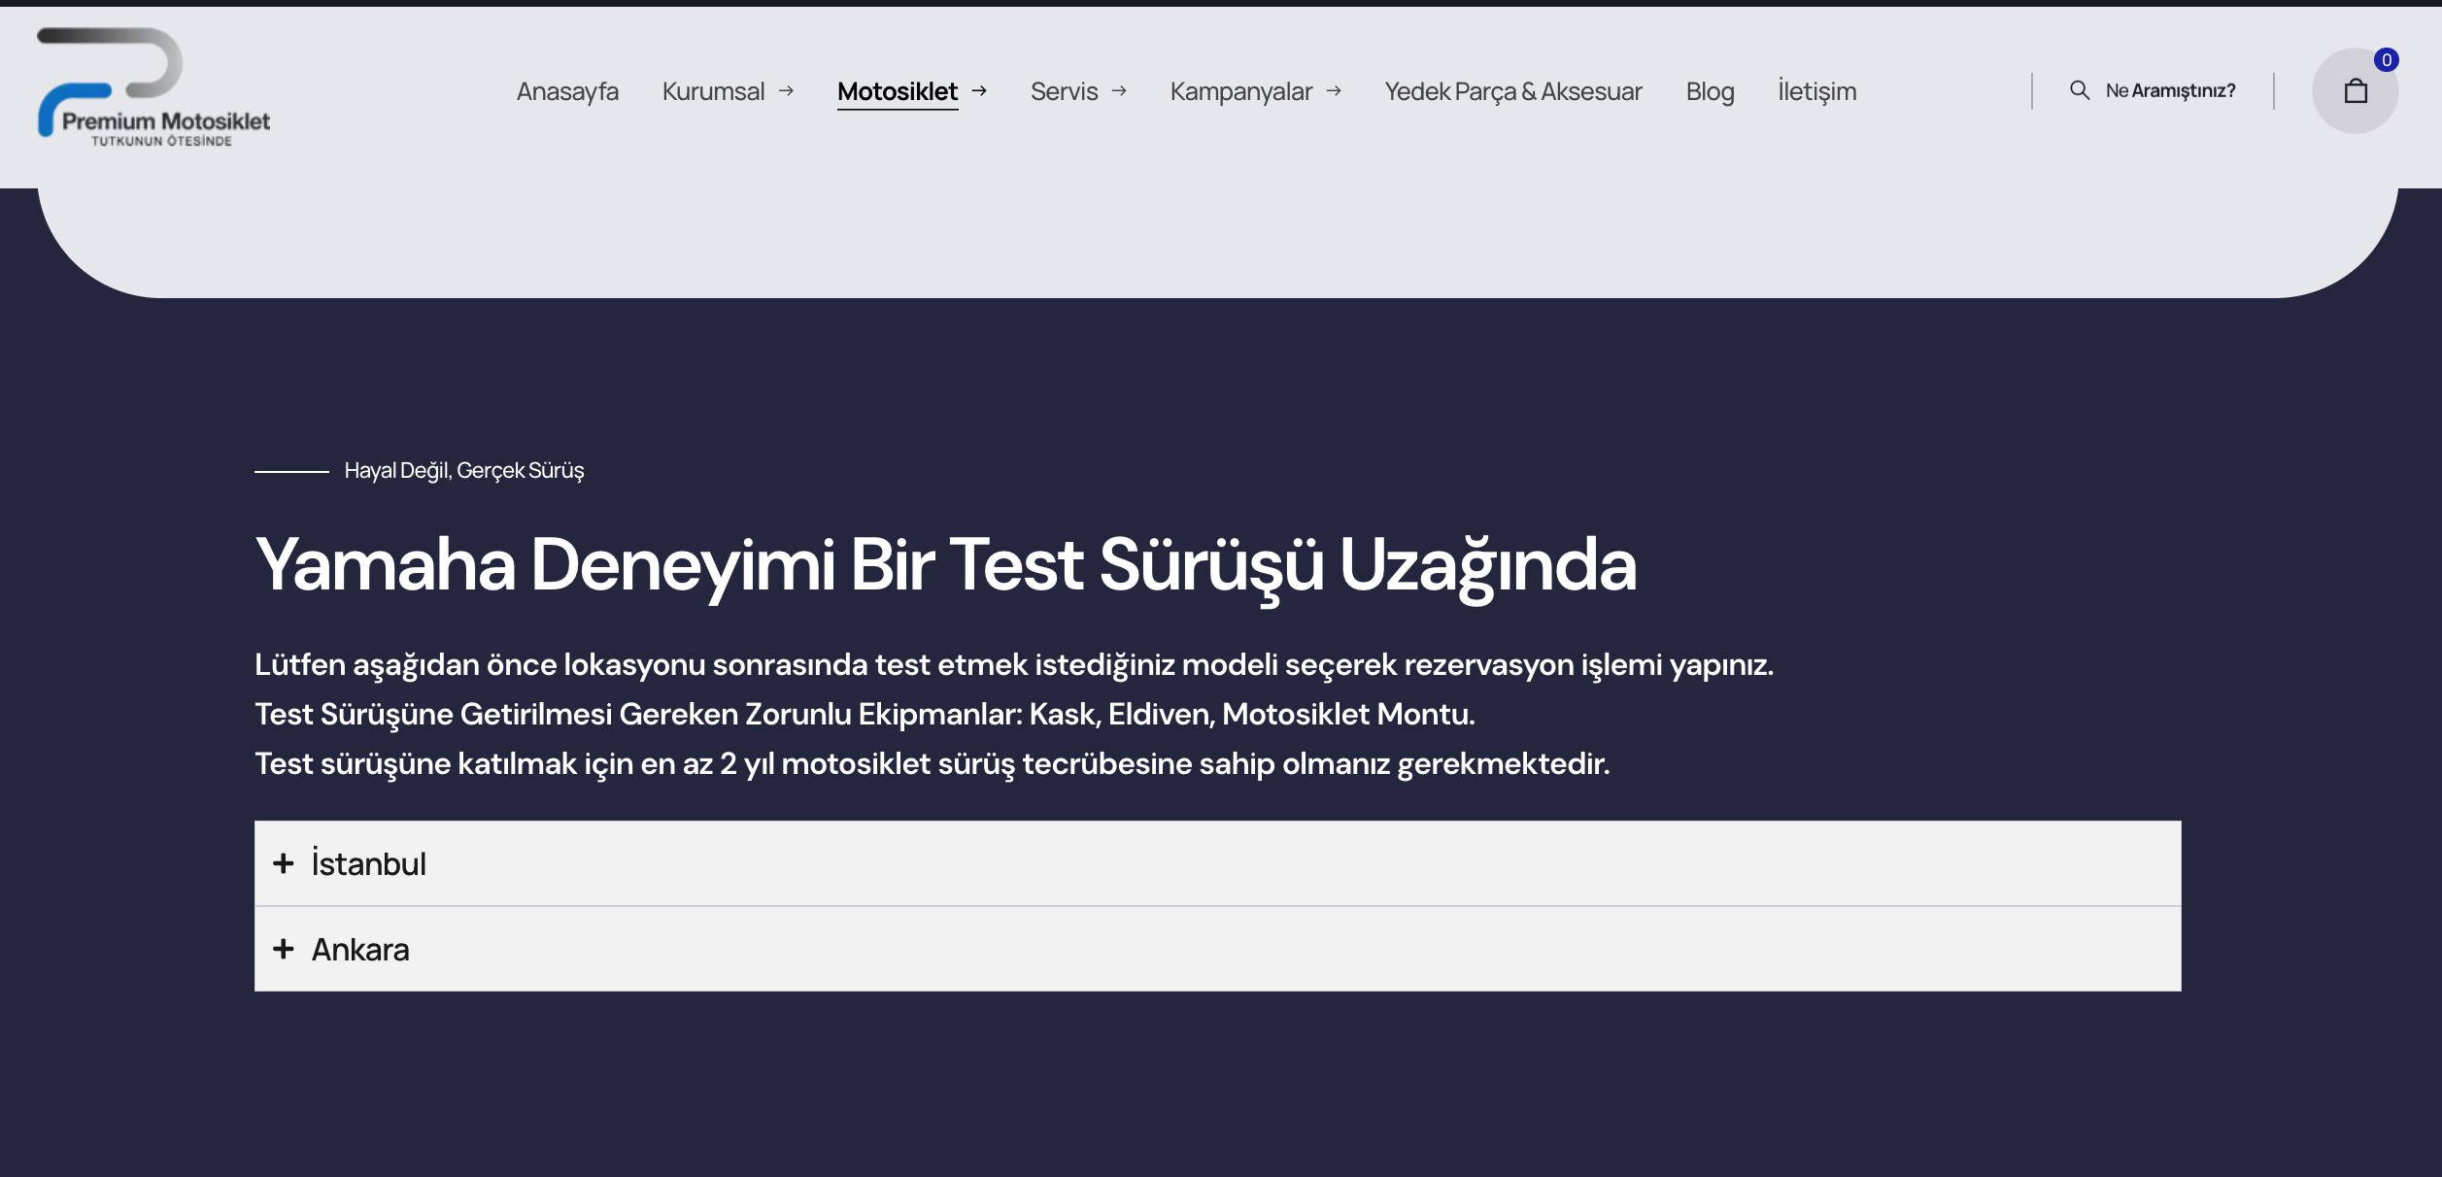Open the İletişim page
Screen dimensions: 2442x1177
(x=1816, y=91)
